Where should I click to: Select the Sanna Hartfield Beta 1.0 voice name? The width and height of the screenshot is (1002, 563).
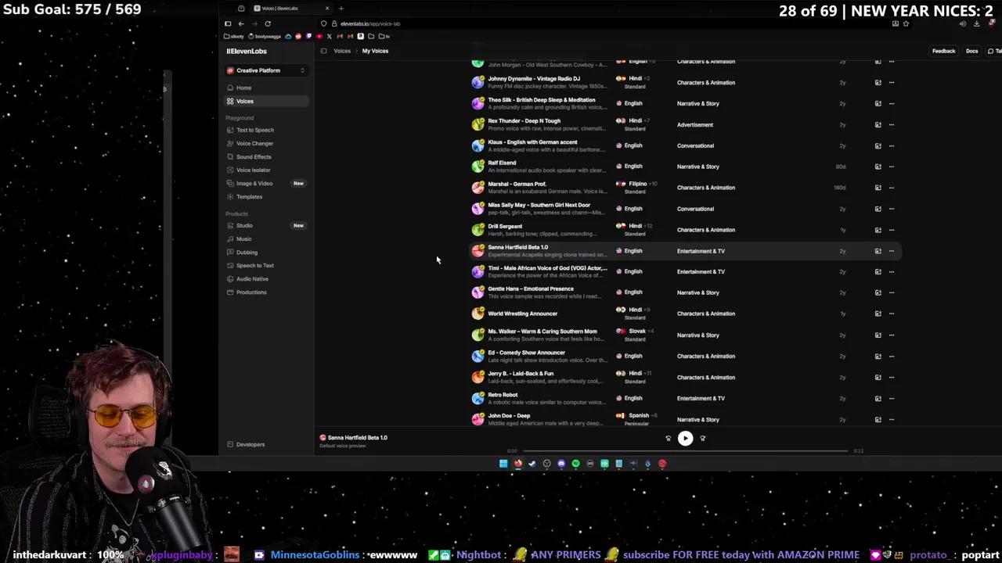point(517,247)
